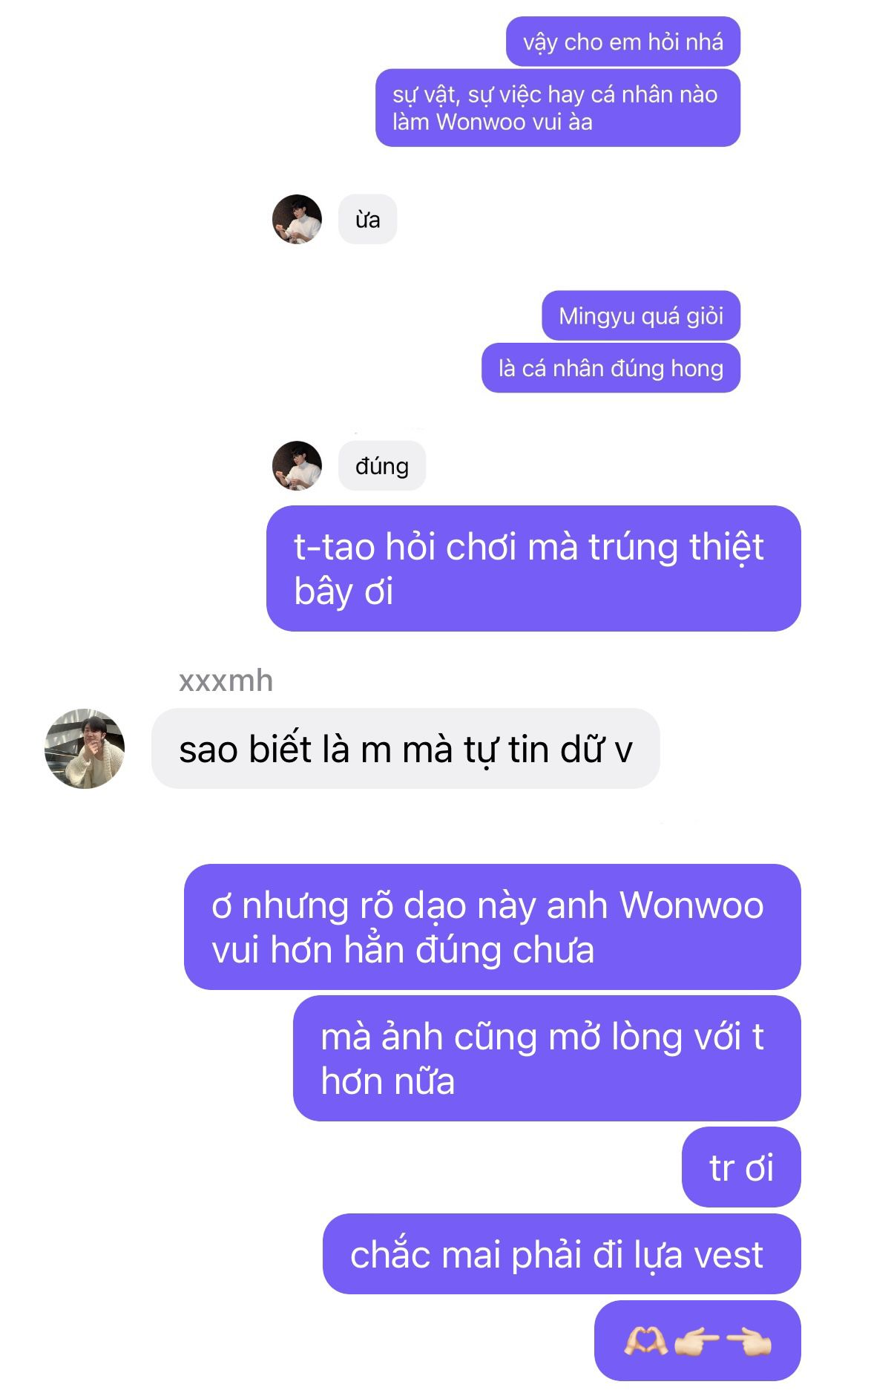Screen dimensions: 894x1393
Task: Select the "sao biết là m" message
Action: click(x=405, y=748)
